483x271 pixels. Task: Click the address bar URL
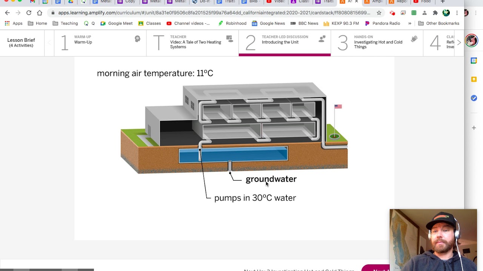(x=214, y=13)
